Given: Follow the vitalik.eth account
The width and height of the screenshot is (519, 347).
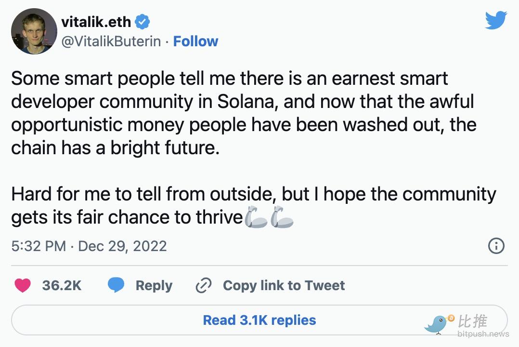Looking at the screenshot, I should click(x=195, y=41).
